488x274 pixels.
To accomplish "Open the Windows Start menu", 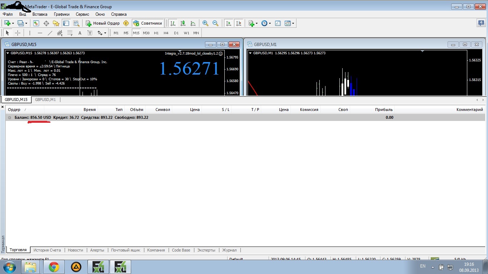I will pyautogui.click(x=9, y=267).
